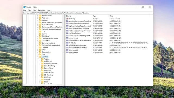The height and width of the screenshot is (98, 174).
Task: Open the Edit menu
Action: pyautogui.click(x=29, y=10)
